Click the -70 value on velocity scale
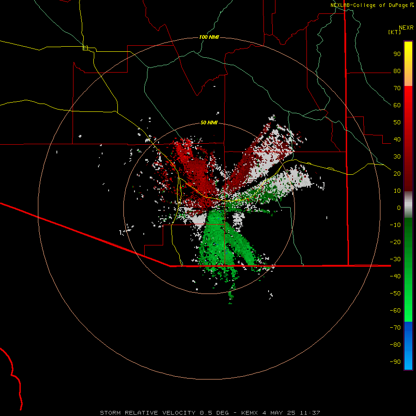This screenshot has height=416, width=416. click(395, 328)
